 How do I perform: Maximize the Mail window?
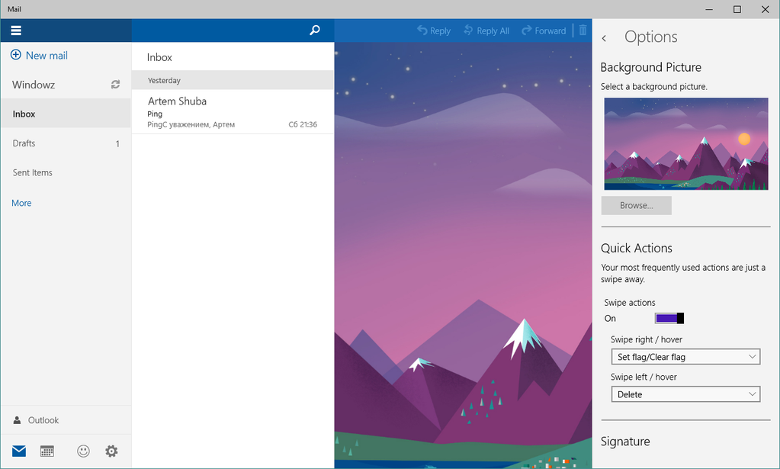click(x=737, y=9)
